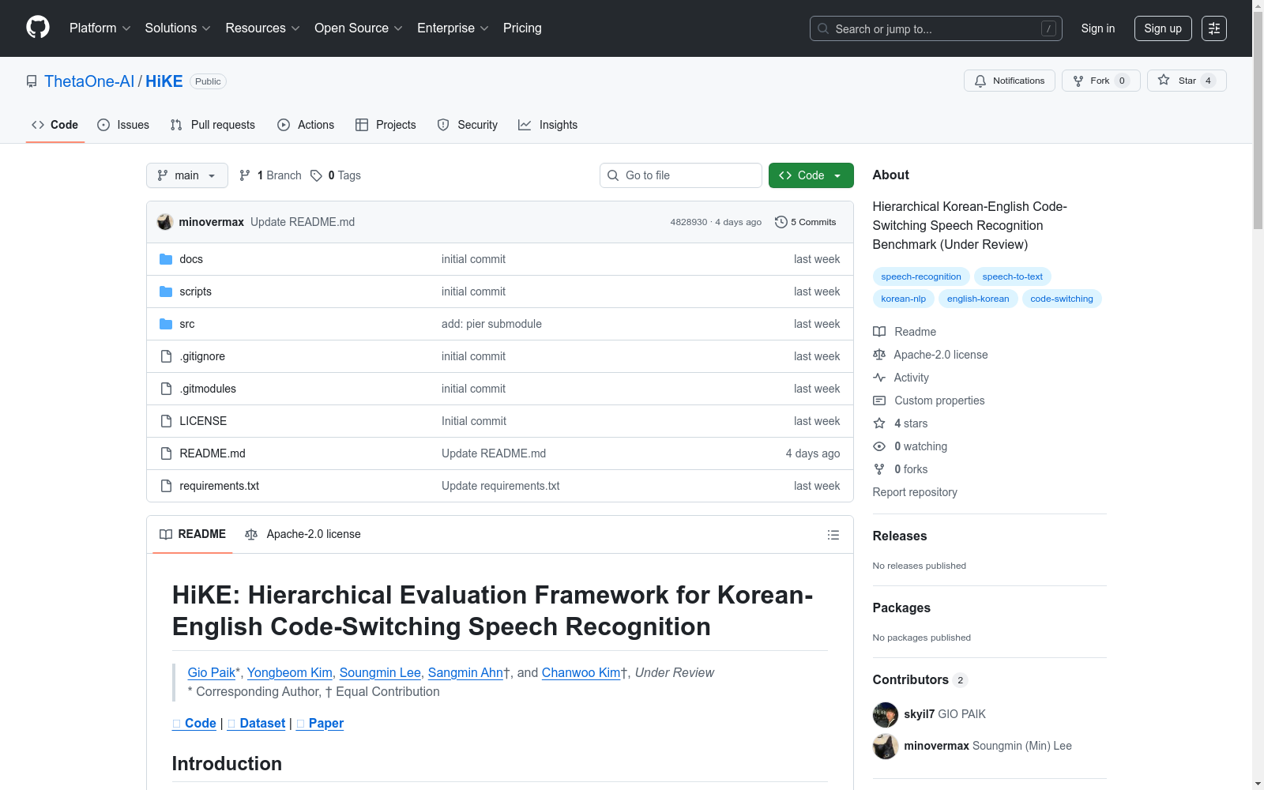Open the korean-nlp topic tag

tap(904, 299)
